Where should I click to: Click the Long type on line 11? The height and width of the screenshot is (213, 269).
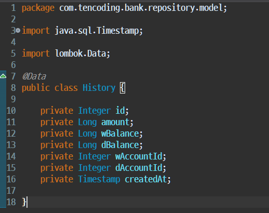[x=87, y=123]
